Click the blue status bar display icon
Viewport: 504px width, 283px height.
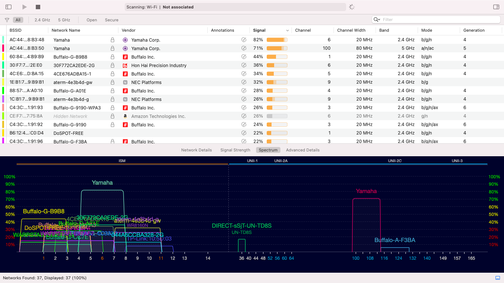coord(497,278)
